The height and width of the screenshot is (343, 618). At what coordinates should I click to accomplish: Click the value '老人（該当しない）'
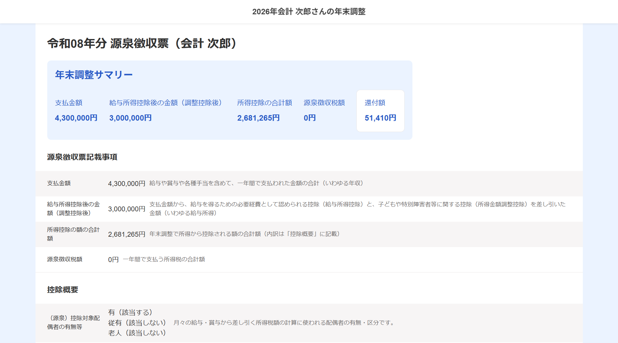coord(137,333)
